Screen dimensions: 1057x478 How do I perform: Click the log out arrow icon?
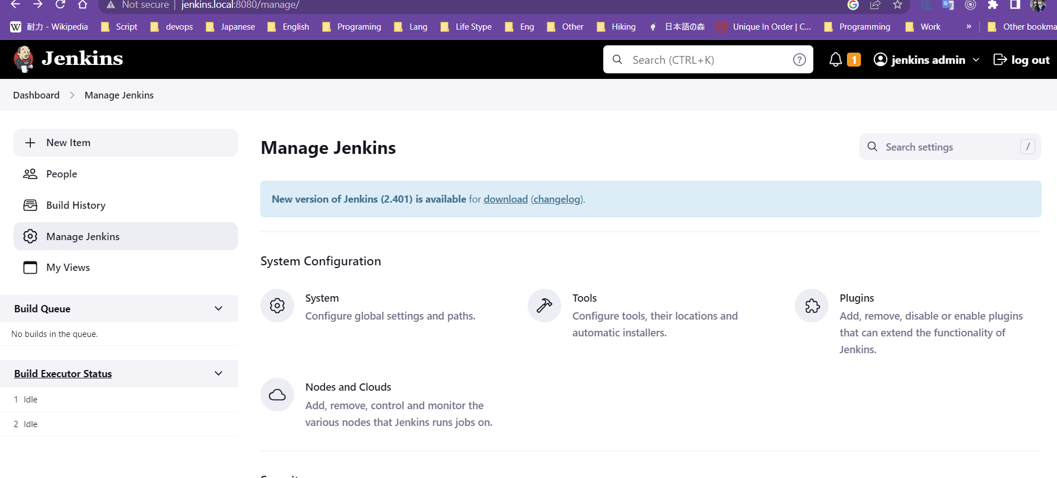[1000, 59]
